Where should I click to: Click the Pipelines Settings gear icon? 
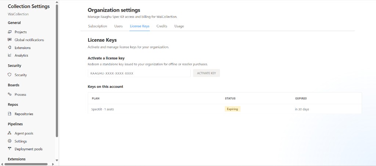tap(10, 141)
